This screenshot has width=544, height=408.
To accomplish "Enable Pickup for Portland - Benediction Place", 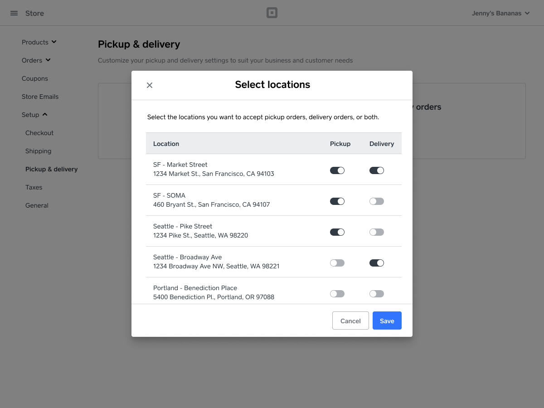I will [337, 294].
